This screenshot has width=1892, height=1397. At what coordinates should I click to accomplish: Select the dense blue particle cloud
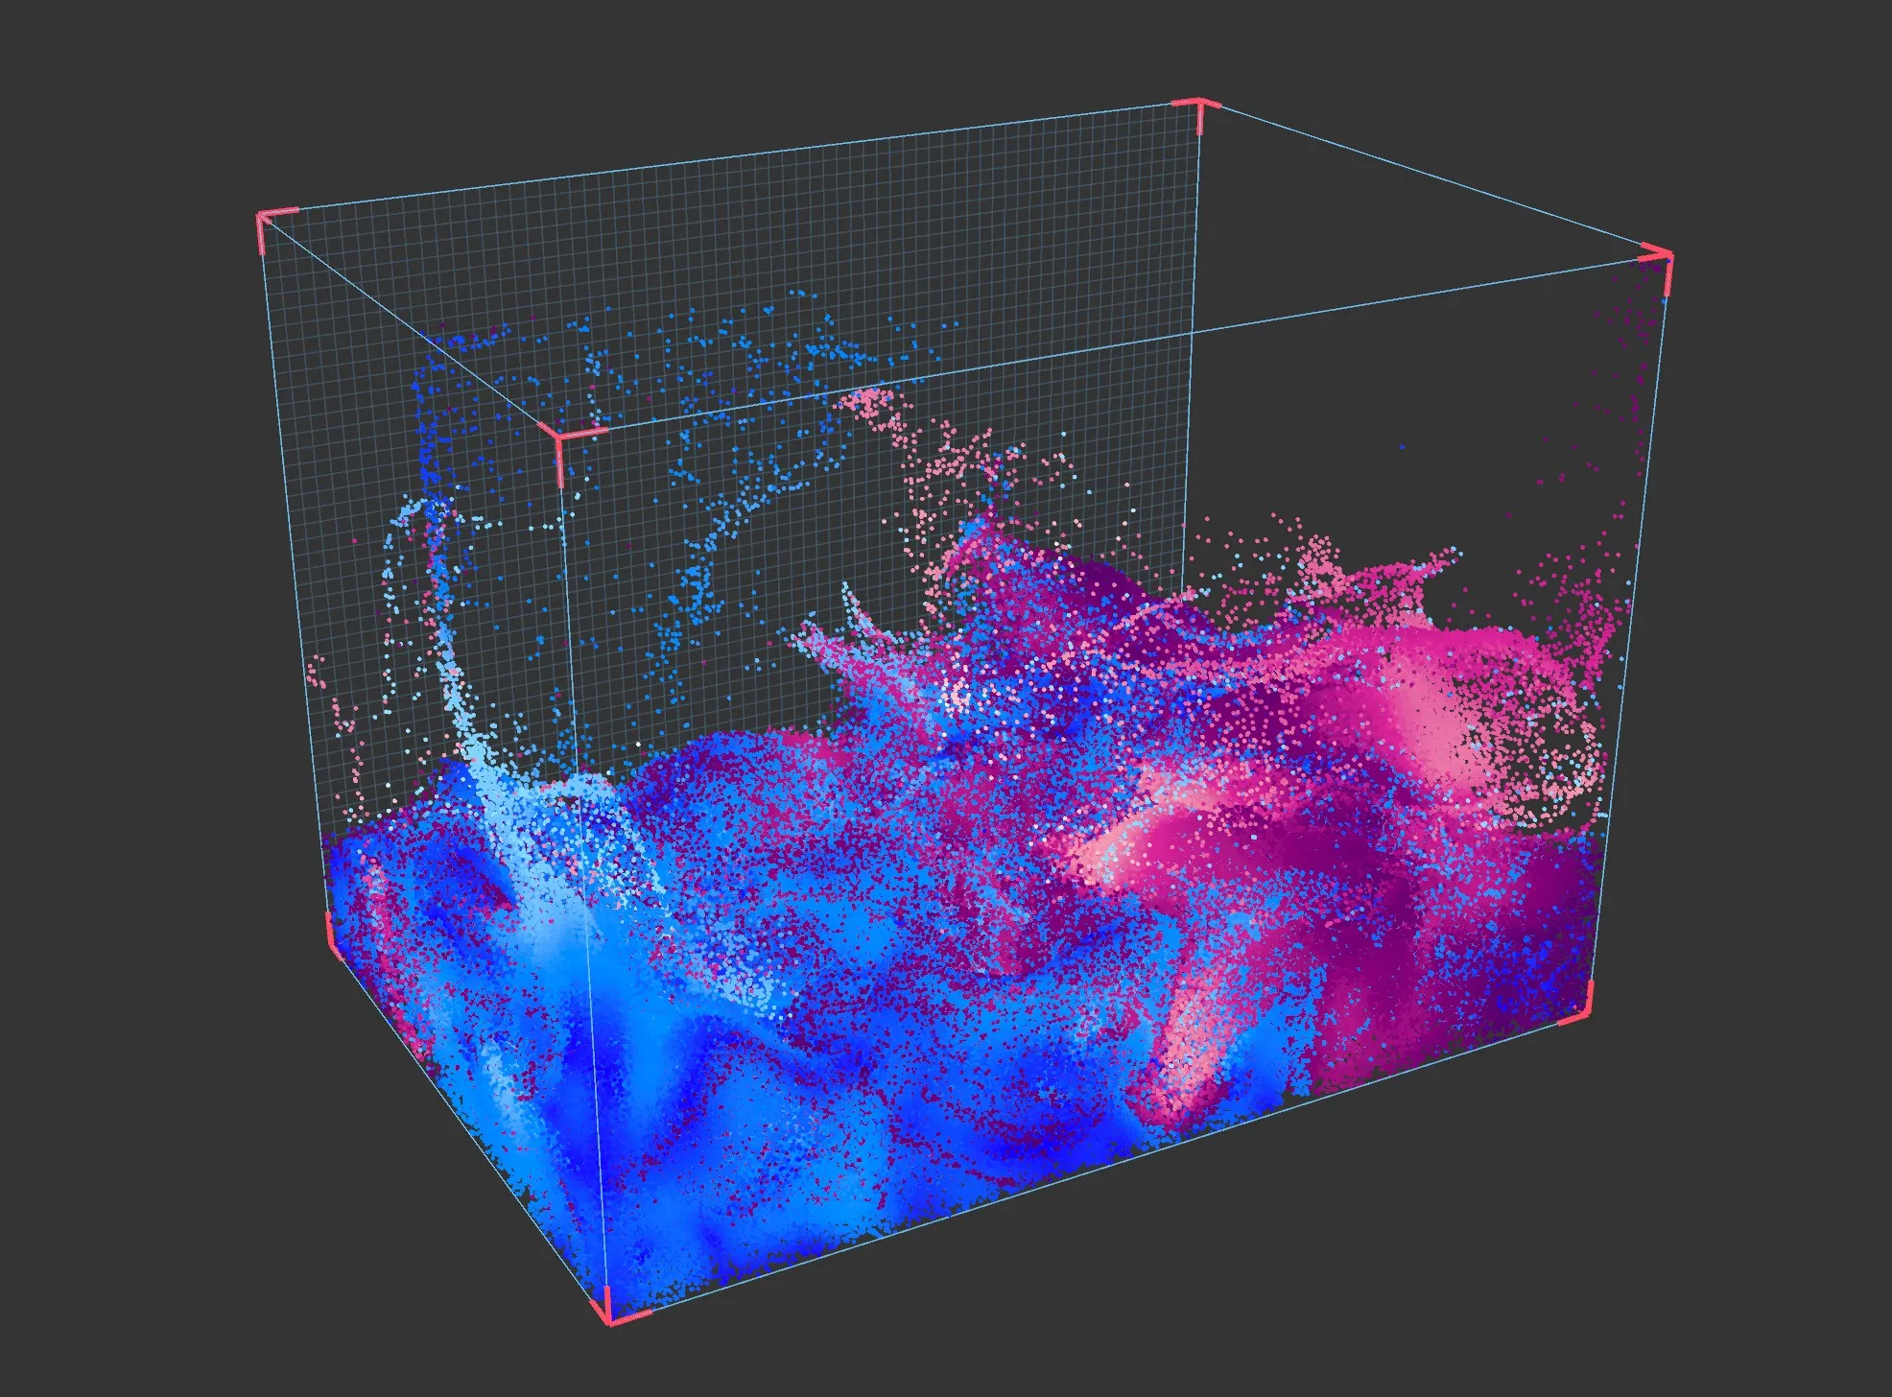point(720,1103)
